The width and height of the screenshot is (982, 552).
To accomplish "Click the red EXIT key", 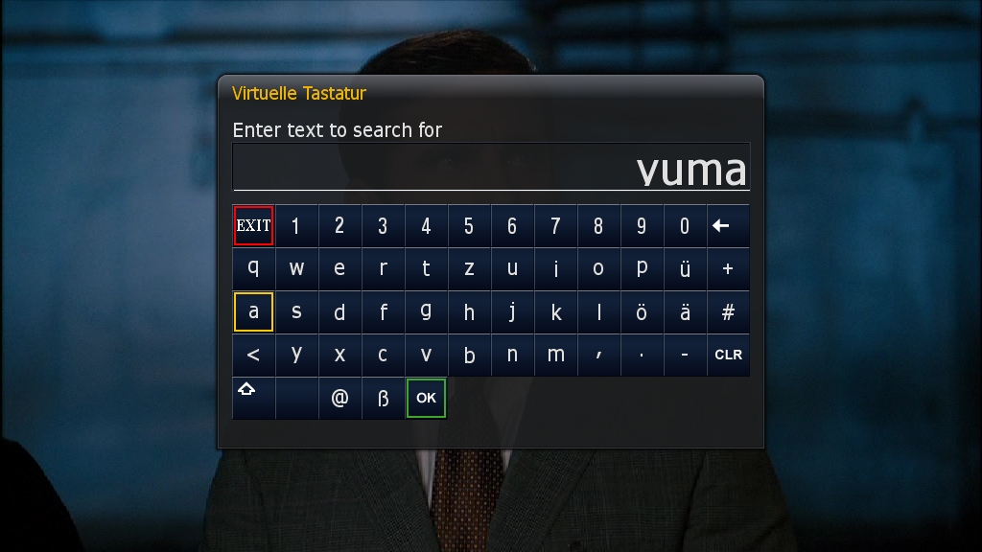I will (253, 226).
